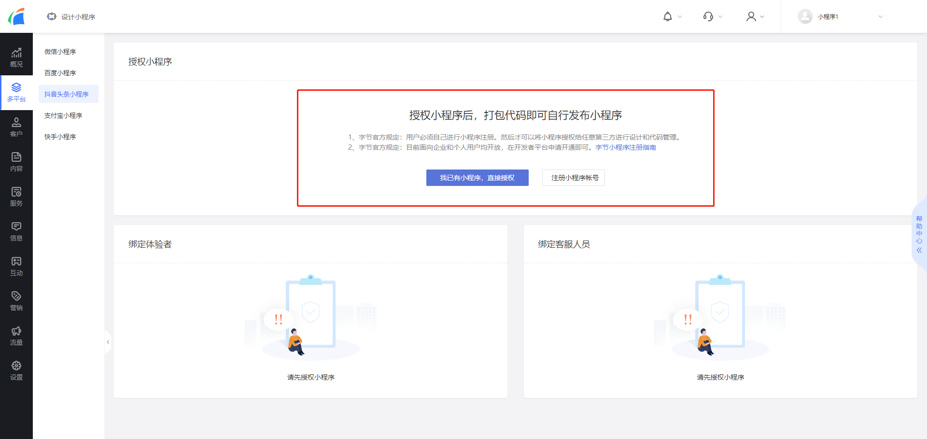Click 我已有小程序，直接授权 button
Screen dimensions: 927x439
(477, 178)
